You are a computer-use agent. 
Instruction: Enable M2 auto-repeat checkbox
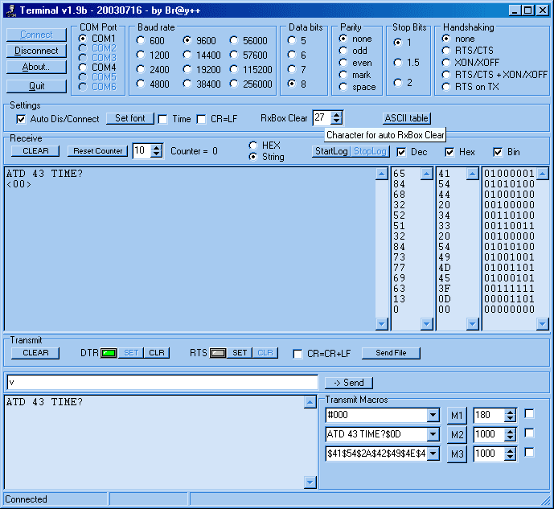coord(529,433)
